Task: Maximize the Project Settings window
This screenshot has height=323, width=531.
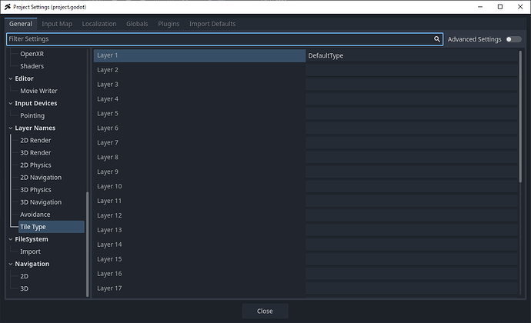Action: pyautogui.click(x=500, y=7)
